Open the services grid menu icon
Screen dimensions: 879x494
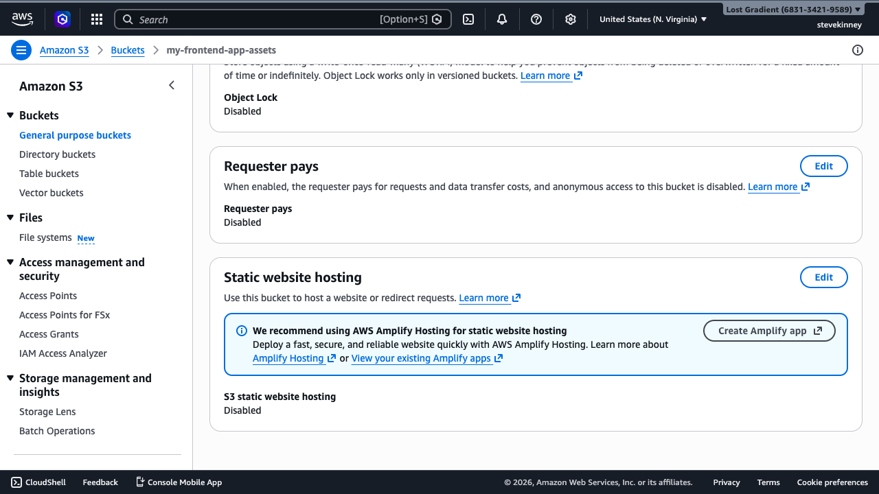pos(97,19)
